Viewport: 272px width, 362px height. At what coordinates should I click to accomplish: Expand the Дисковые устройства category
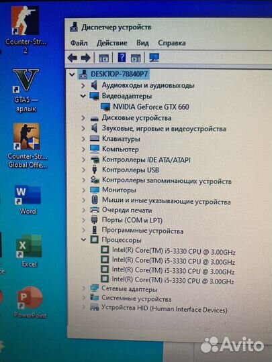(x=83, y=118)
